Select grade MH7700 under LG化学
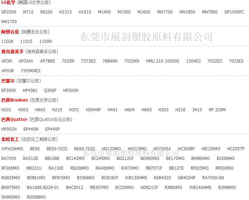This screenshot has height=200, width=249. [x=165, y=12]
